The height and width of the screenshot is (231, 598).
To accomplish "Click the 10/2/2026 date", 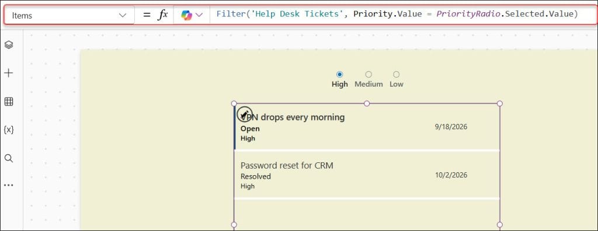I will pos(451,175).
